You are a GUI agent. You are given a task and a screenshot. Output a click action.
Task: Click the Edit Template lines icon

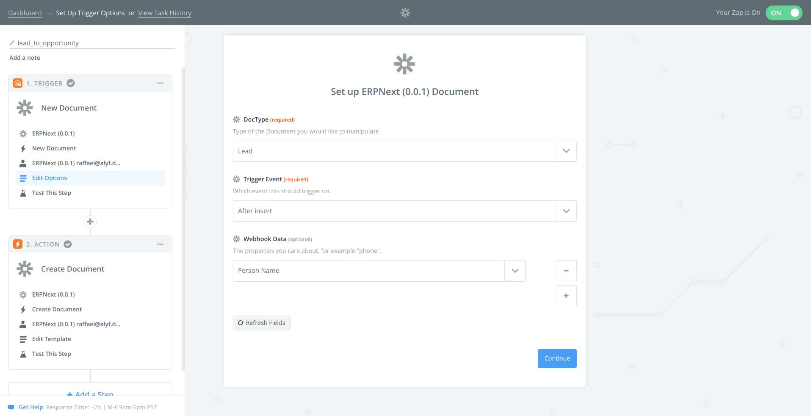23,339
